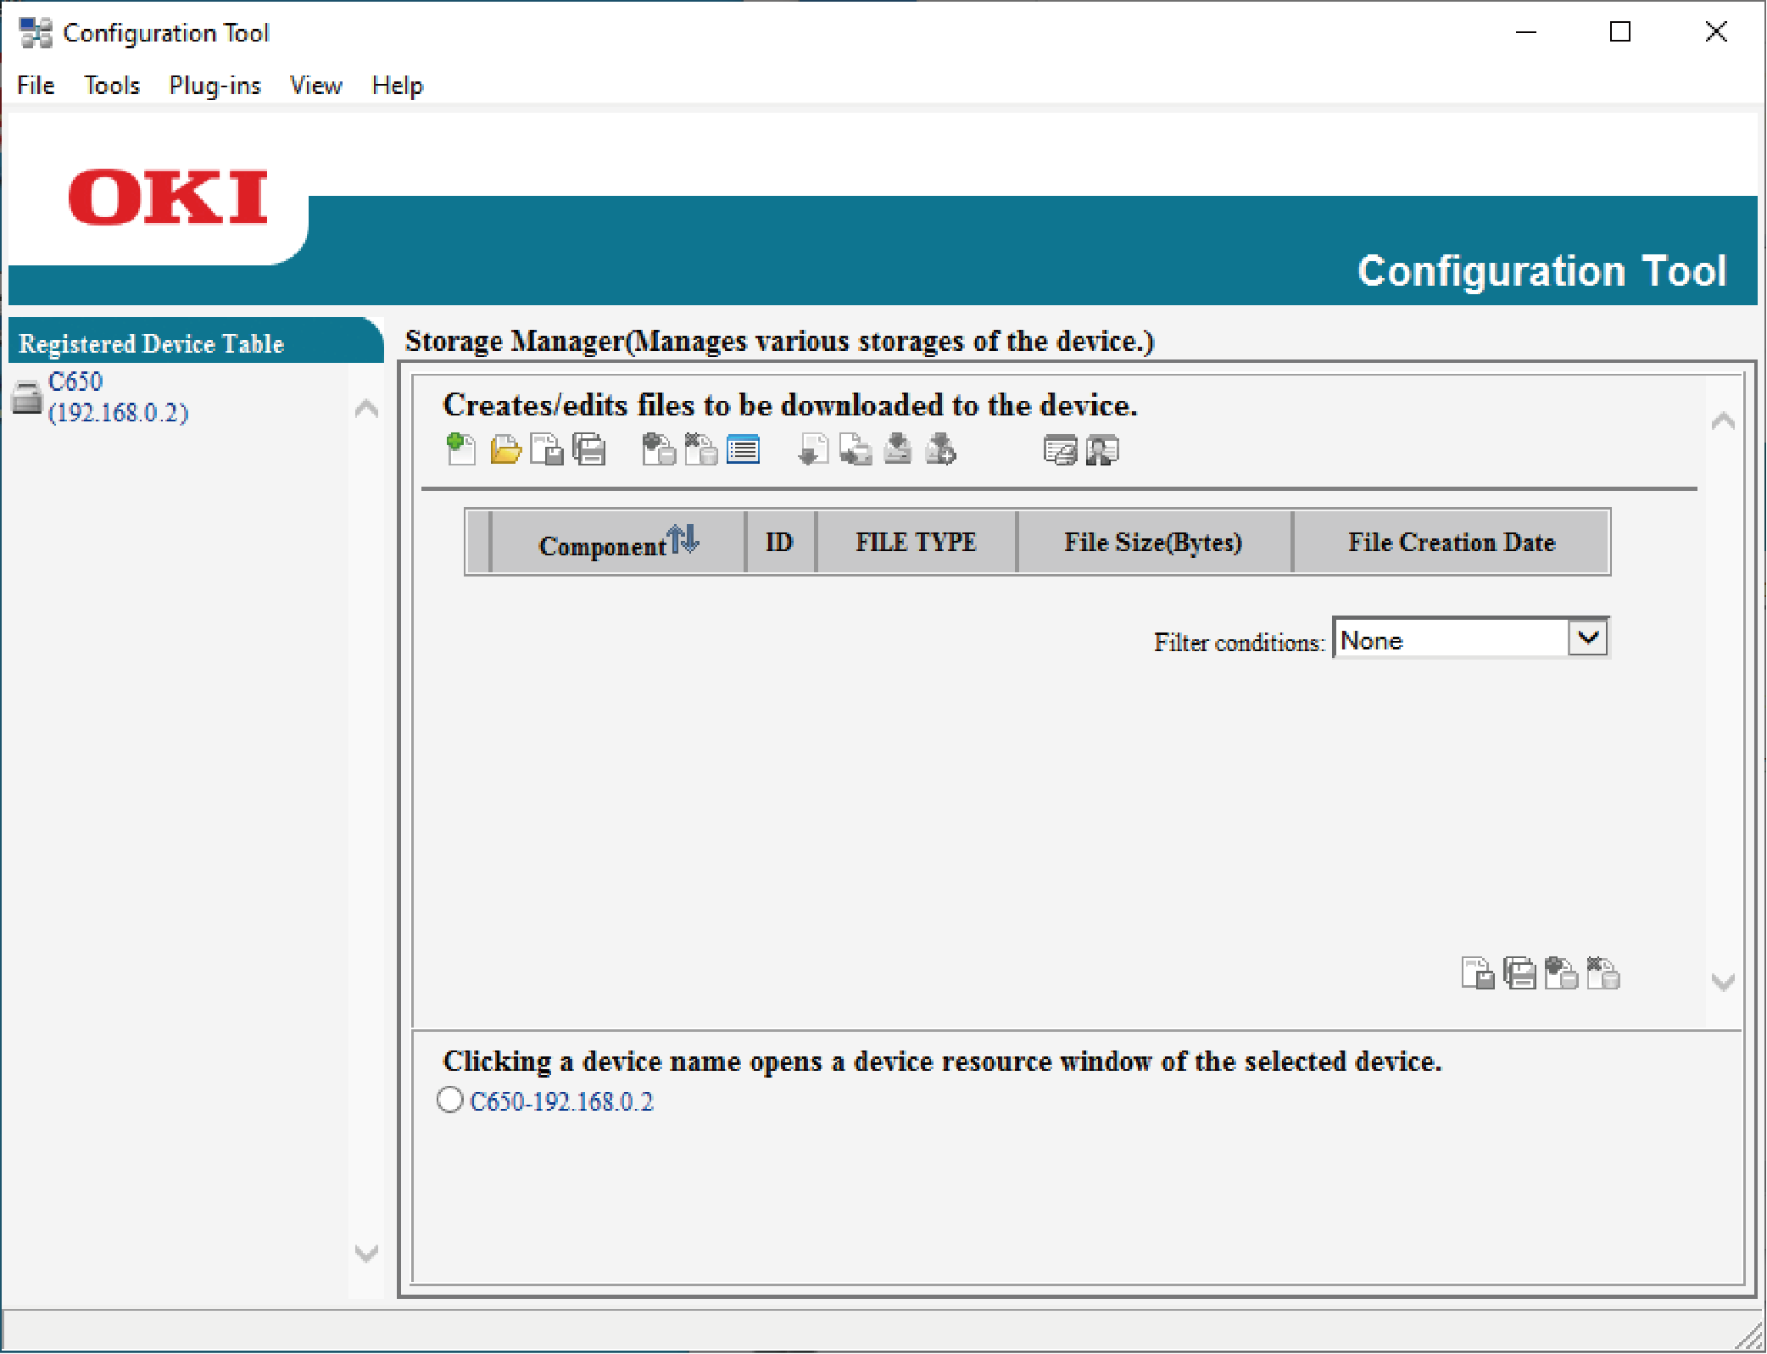Viewport: 1767px width, 1354px height.
Task: Open the View menu
Action: coord(315,85)
